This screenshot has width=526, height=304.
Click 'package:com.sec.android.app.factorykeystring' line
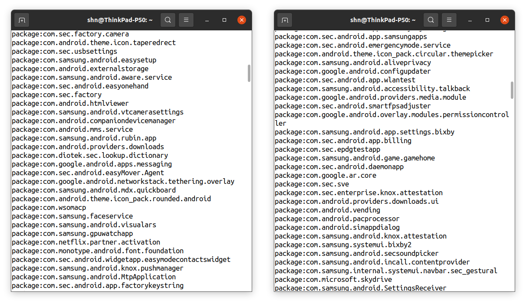pos(98,285)
